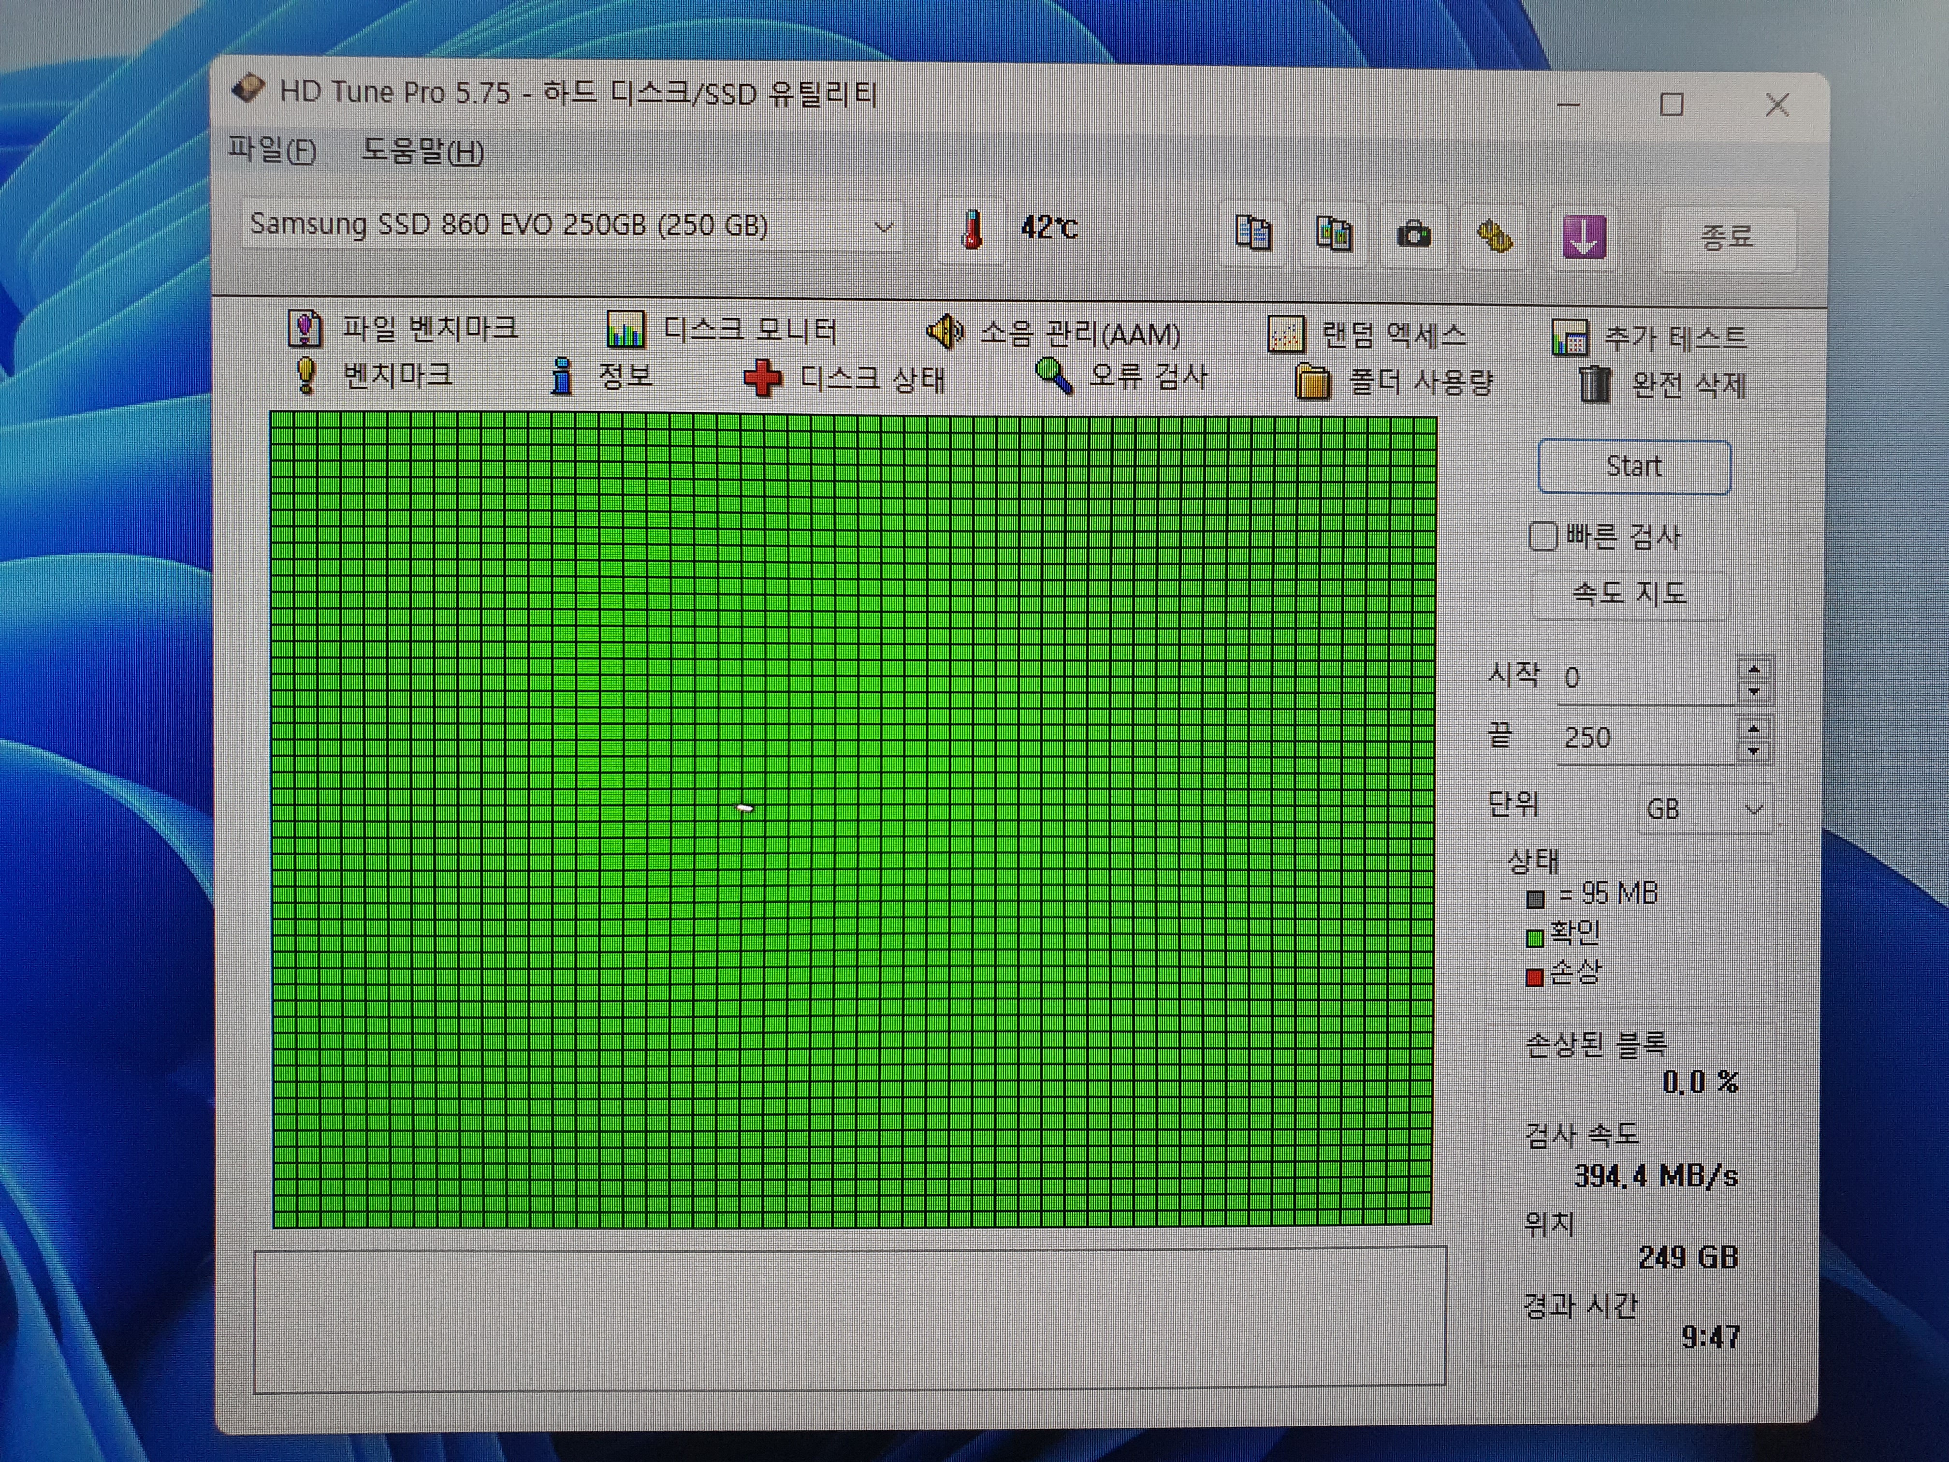Click the red 손상 legend swatch
Screen dimensions: 1949x1462
(x=1534, y=977)
